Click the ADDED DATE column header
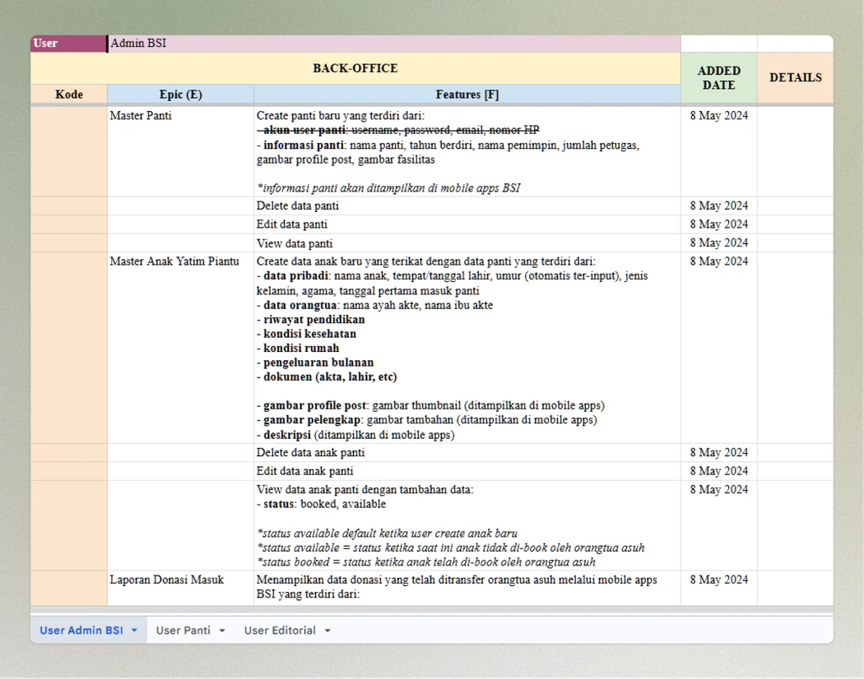864x679 pixels. pos(719,77)
